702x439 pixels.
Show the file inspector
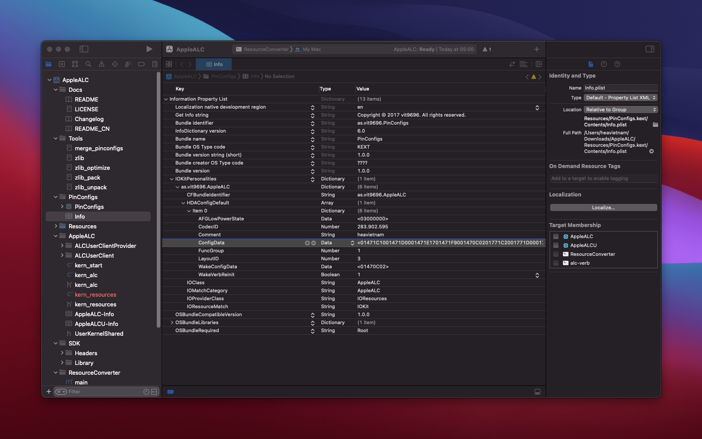(x=590, y=64)
